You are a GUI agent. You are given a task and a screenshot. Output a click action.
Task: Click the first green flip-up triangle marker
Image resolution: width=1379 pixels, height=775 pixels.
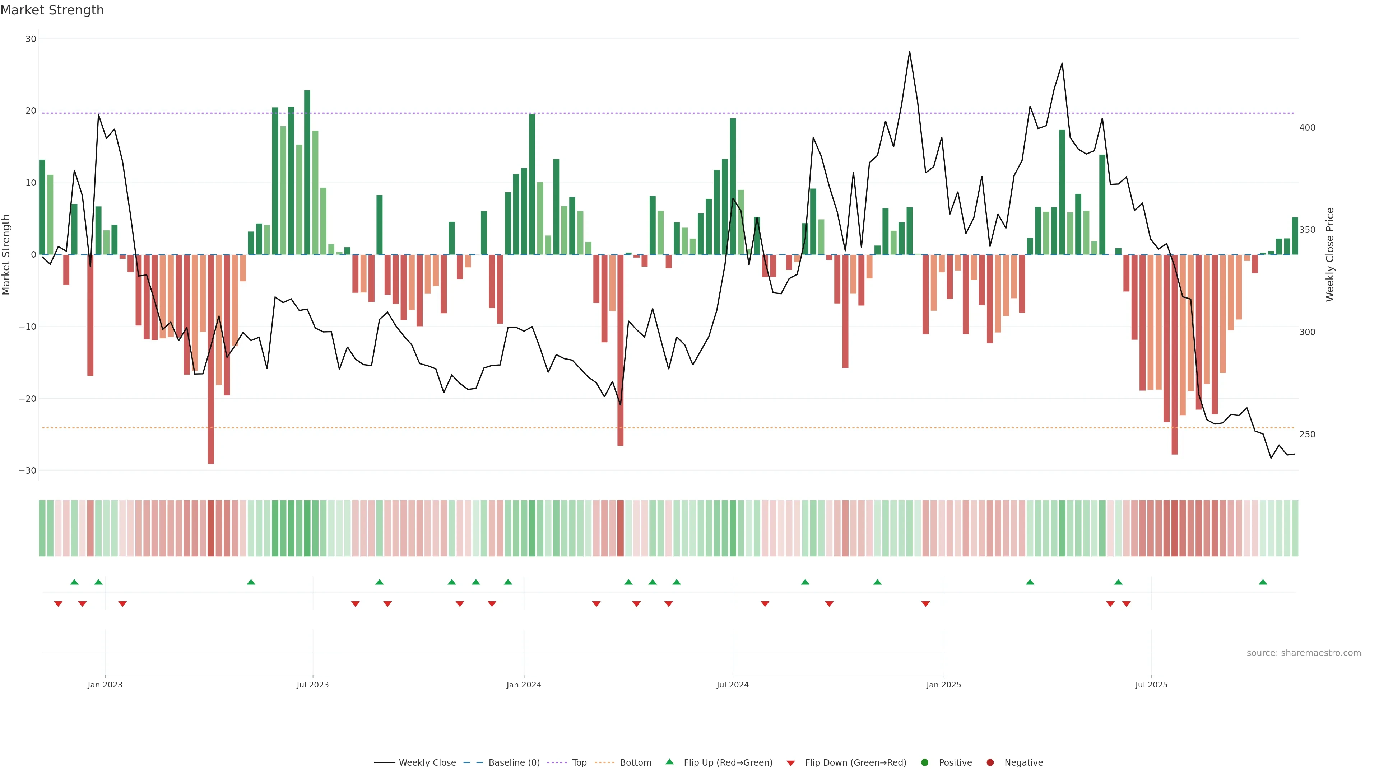click(74, 582)
